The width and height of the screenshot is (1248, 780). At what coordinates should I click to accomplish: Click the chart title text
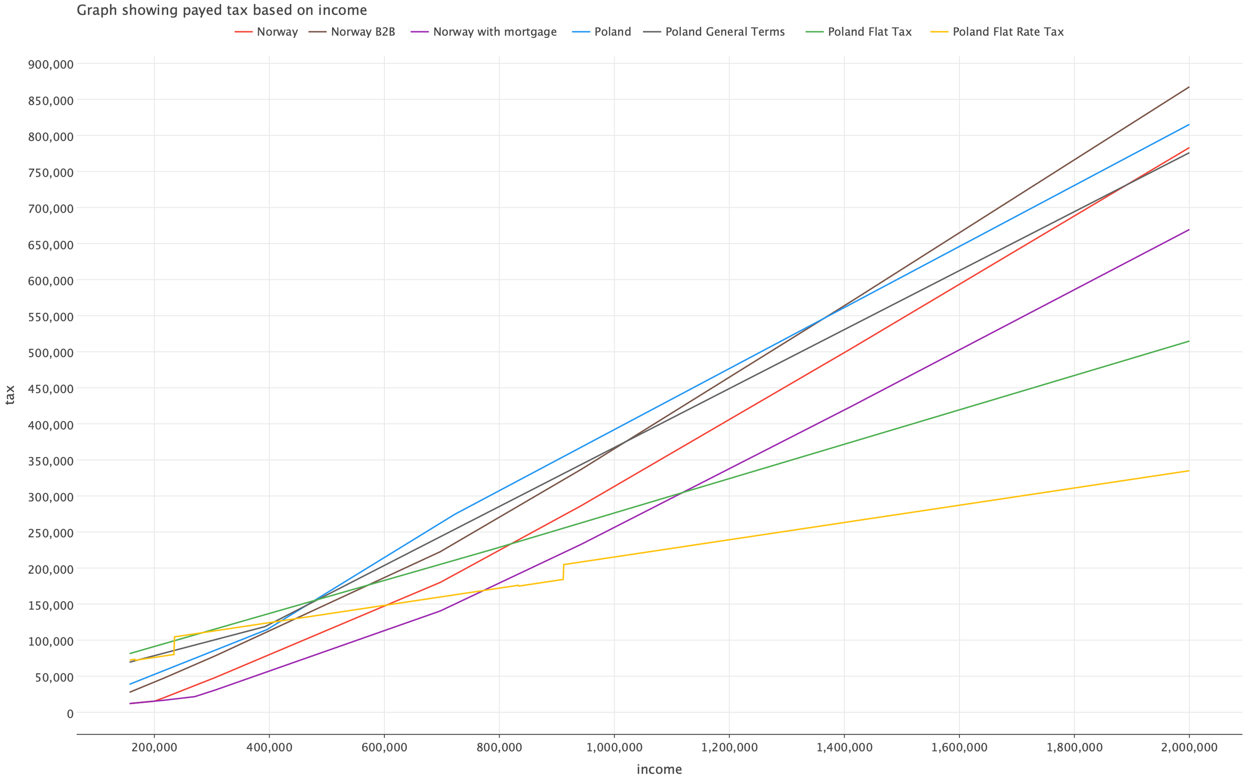(x=222, y=10)
